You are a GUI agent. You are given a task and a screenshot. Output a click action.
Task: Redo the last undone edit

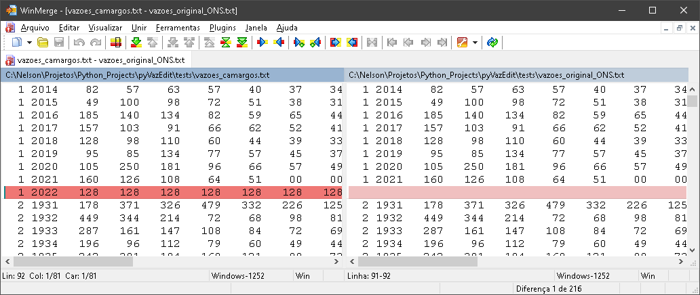click(95, 43)
